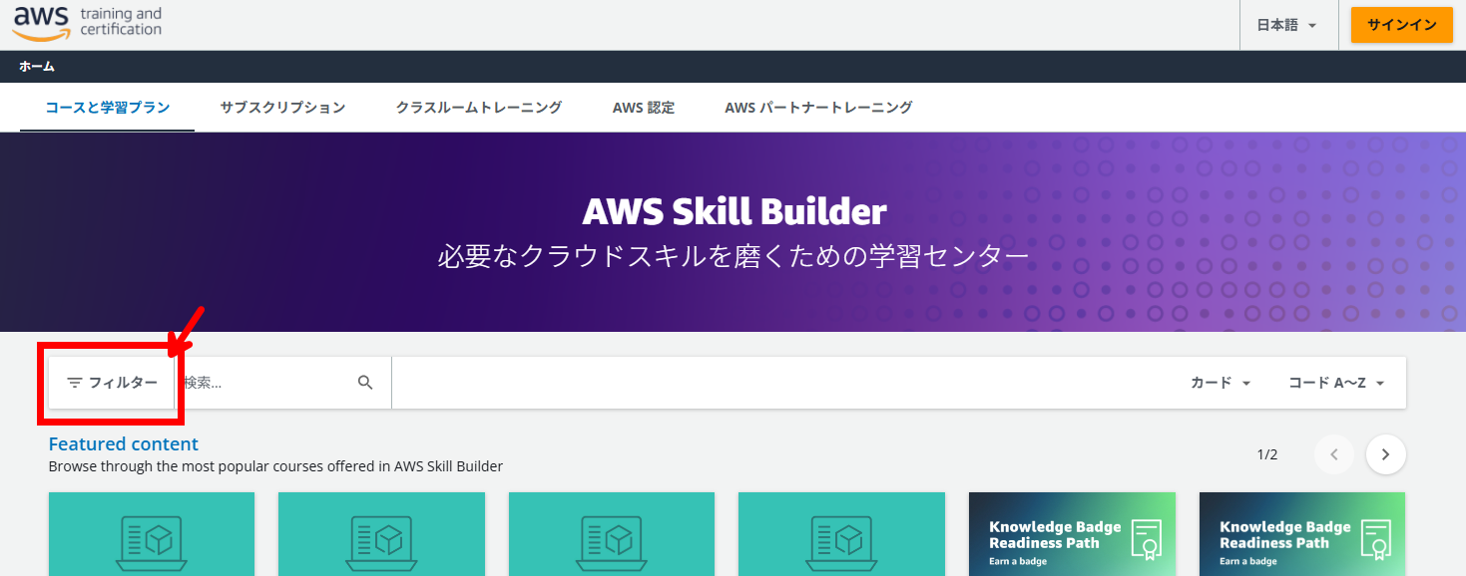
Task: Click the Featured content heading
Action: 124,444
